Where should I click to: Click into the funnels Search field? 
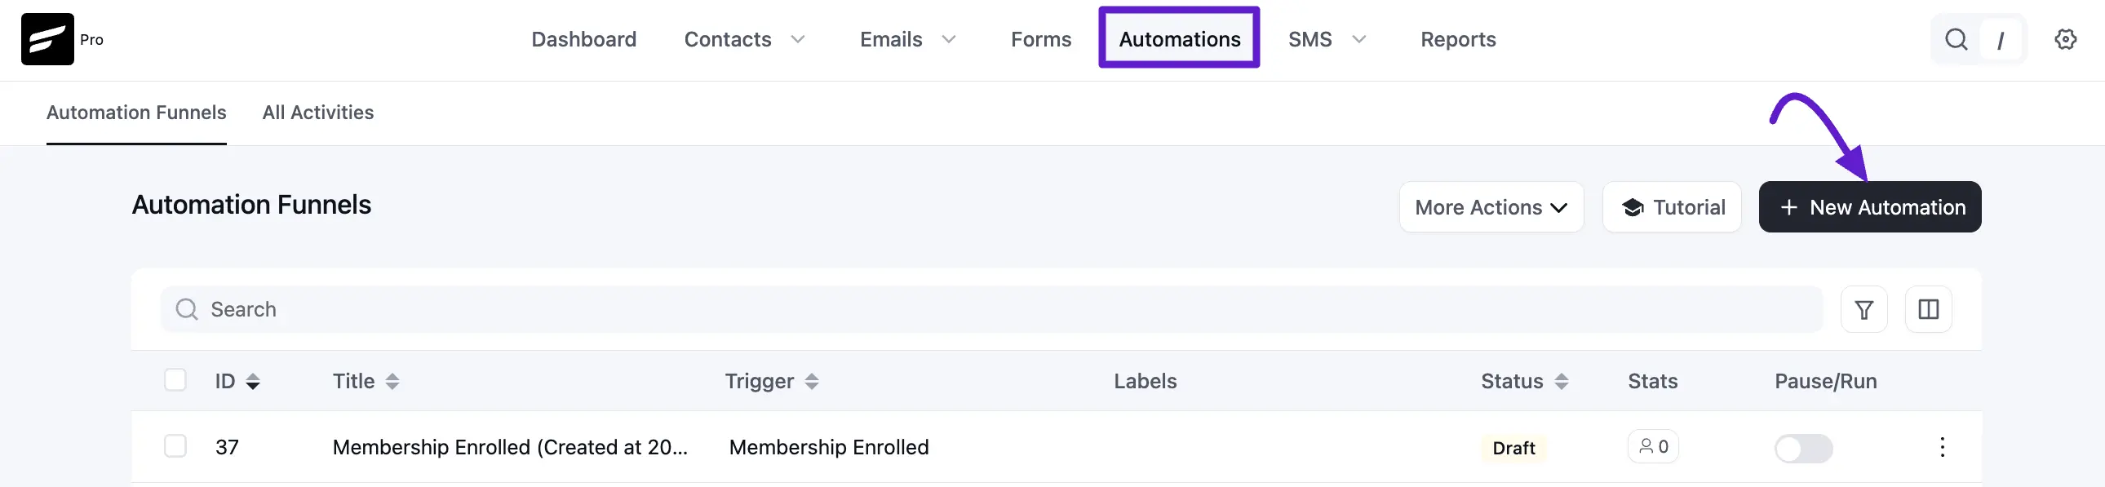point(991,310)
